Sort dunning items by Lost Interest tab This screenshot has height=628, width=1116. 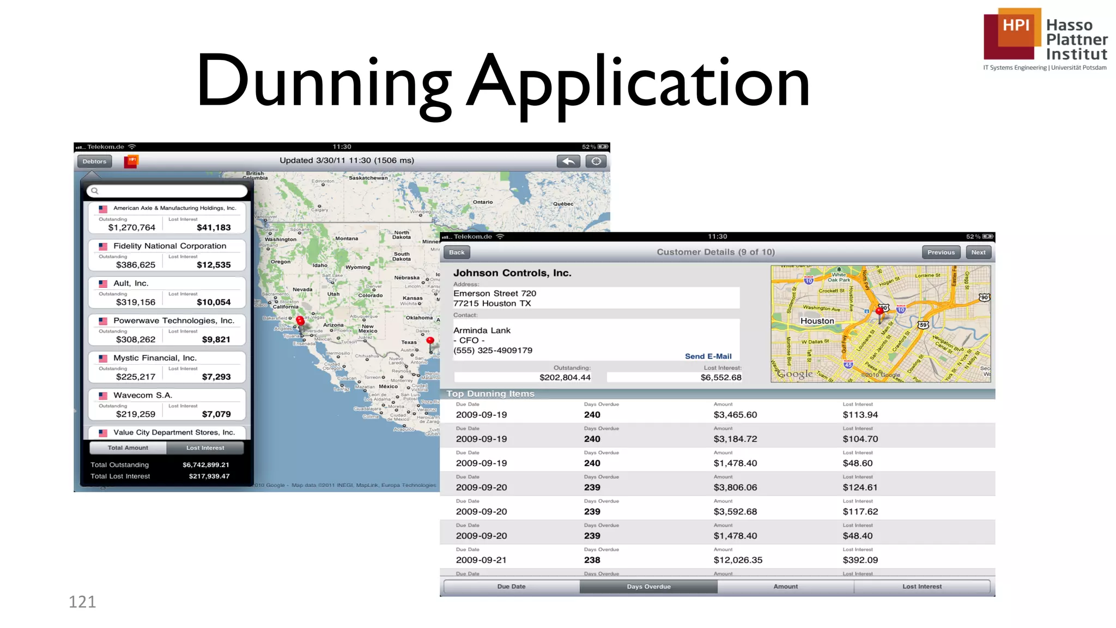click(922, 587)
